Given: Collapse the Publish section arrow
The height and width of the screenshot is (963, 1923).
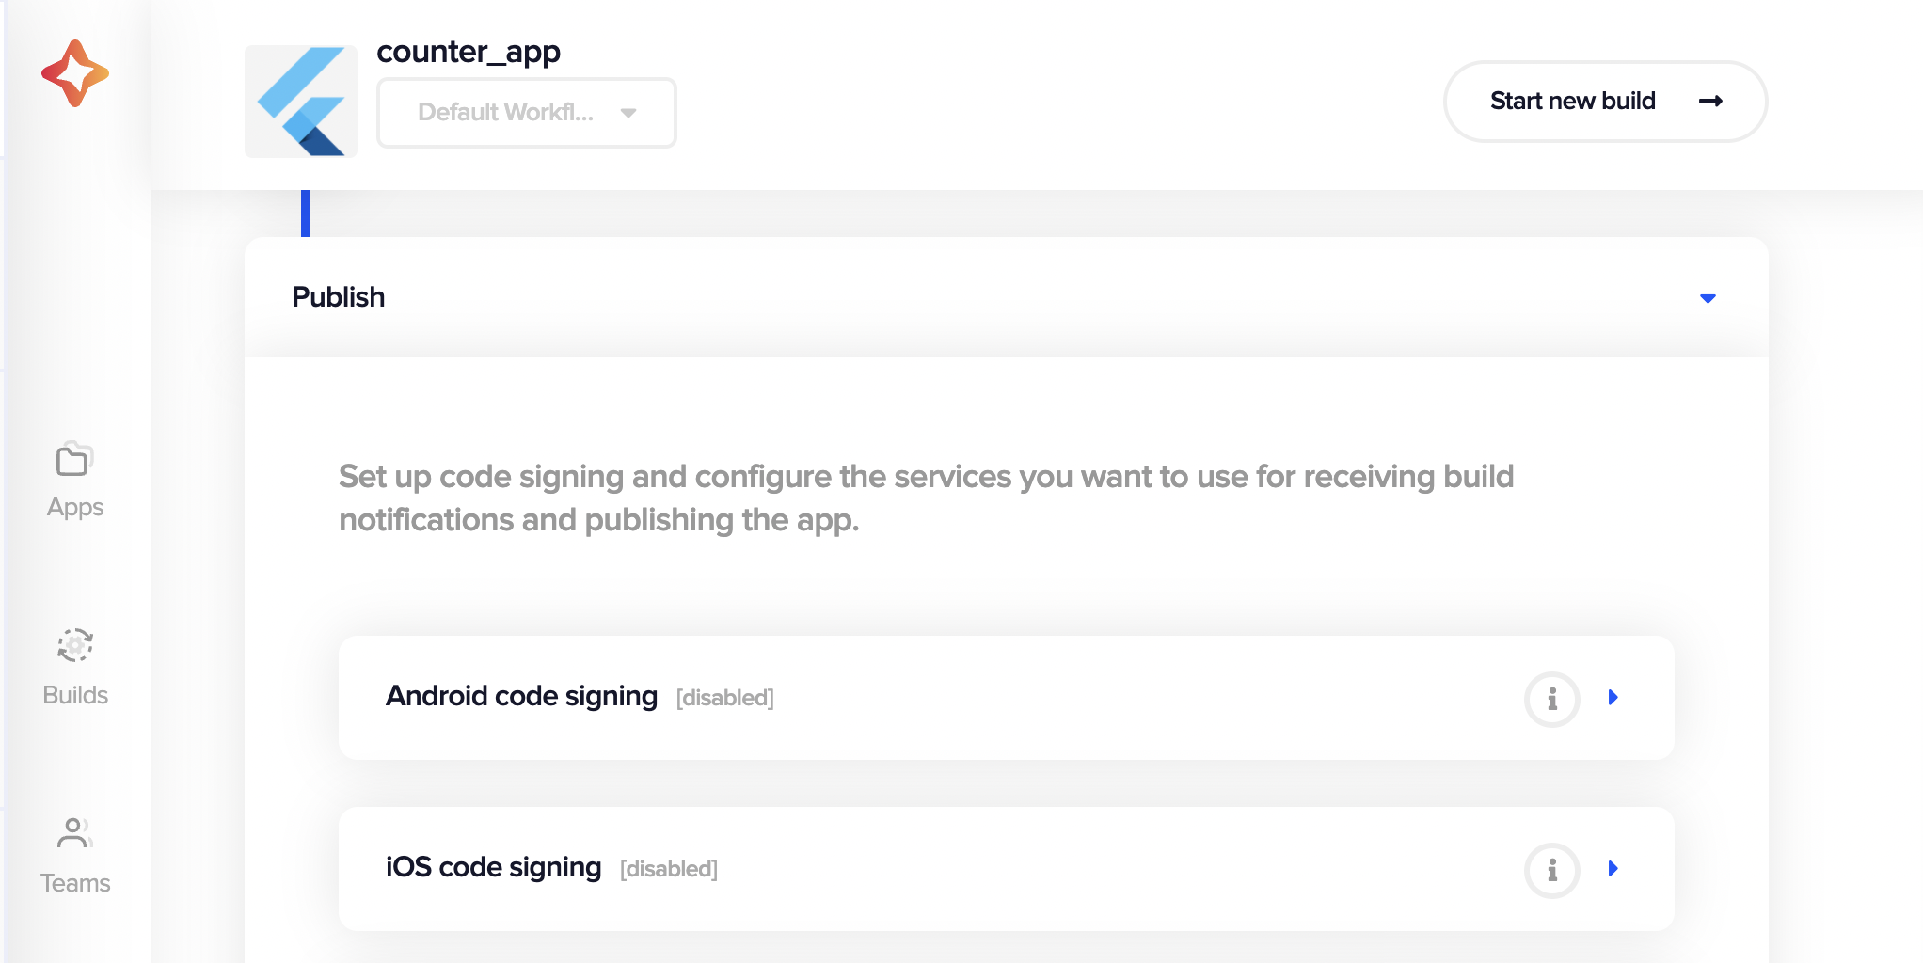Looking at the screenshot, I should click(x=1708, y=298).
